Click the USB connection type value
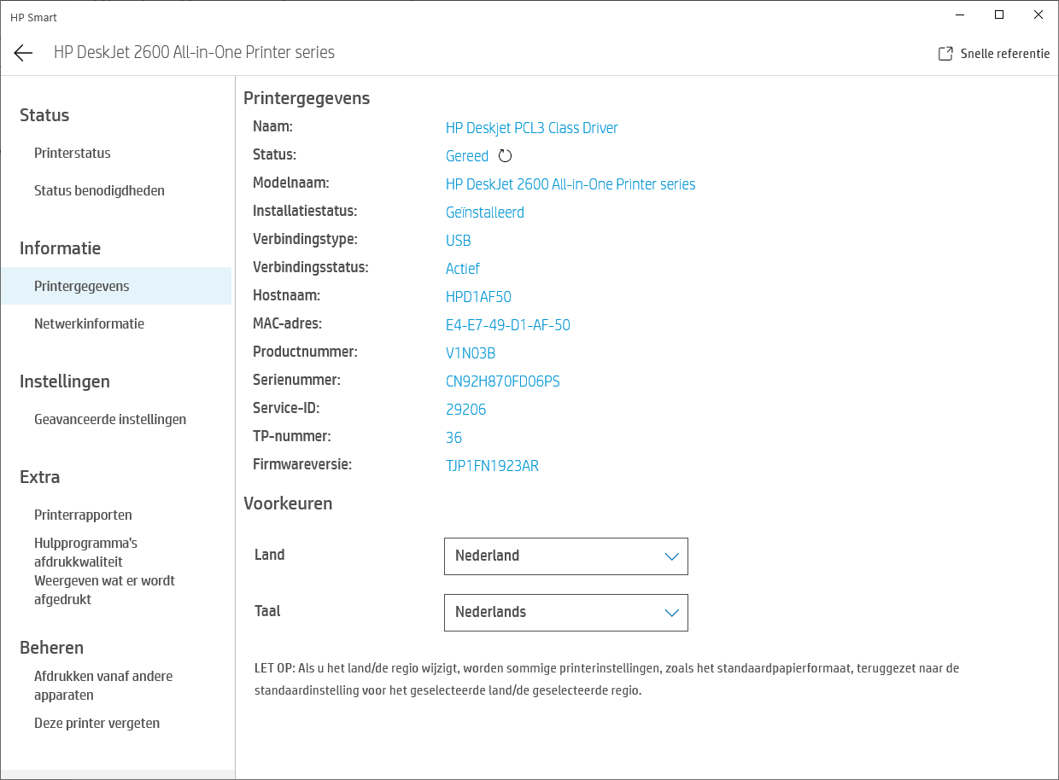Image resolution: width=1059 pixels, height=780 pixels. coord(459,241)
